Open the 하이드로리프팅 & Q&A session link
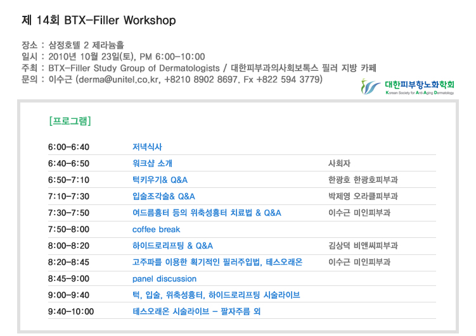Viewport: 476px width, 336px height. coord(172,246)
